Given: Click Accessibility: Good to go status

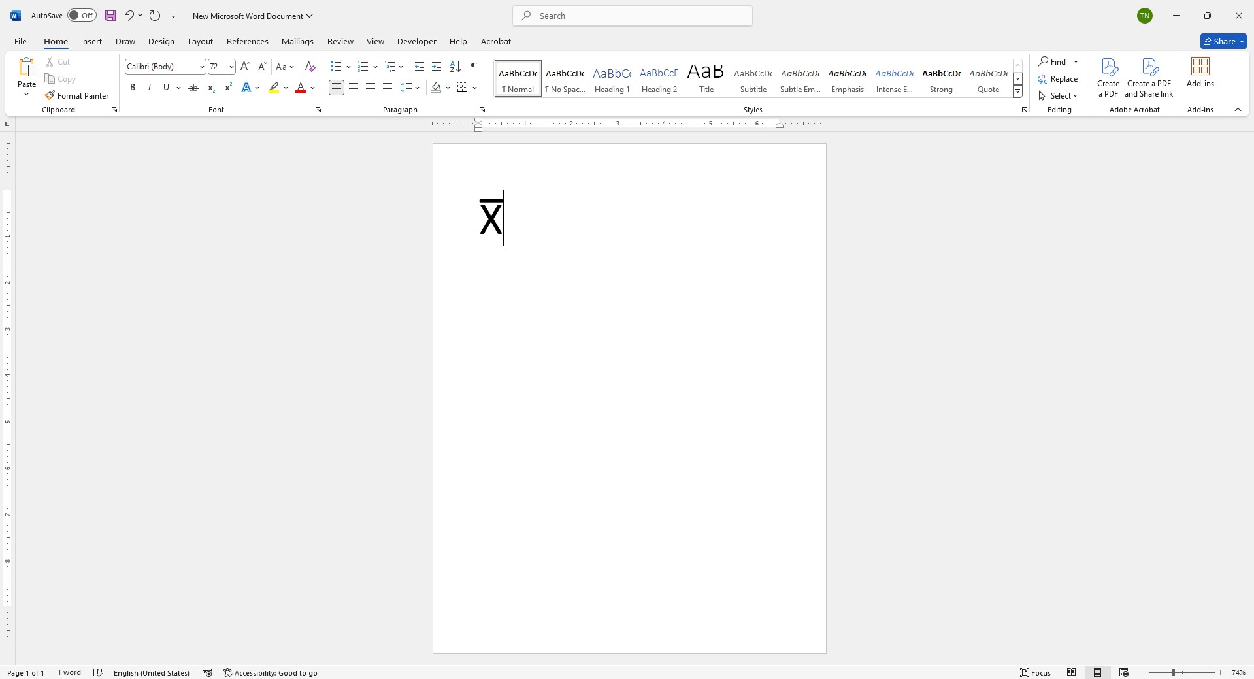Looking at the screenshot, I should click(x=271, y=672).
